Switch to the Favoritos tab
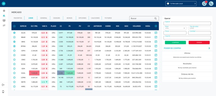Viewport: 216px width, 96px height. coord(18,18)
